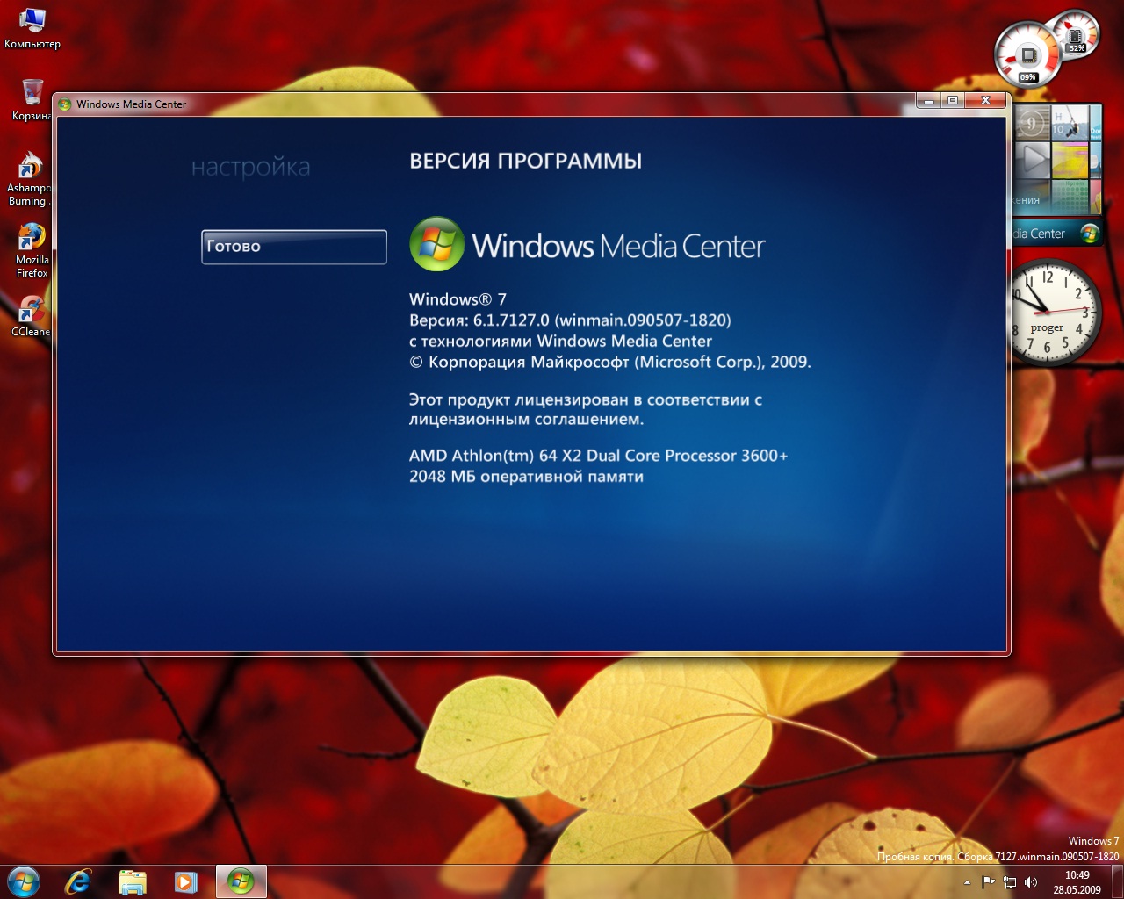The image size is (1124, 899).
Task: Click the license text "Этот продукт лицензирован"
Action: click(586, 409)
